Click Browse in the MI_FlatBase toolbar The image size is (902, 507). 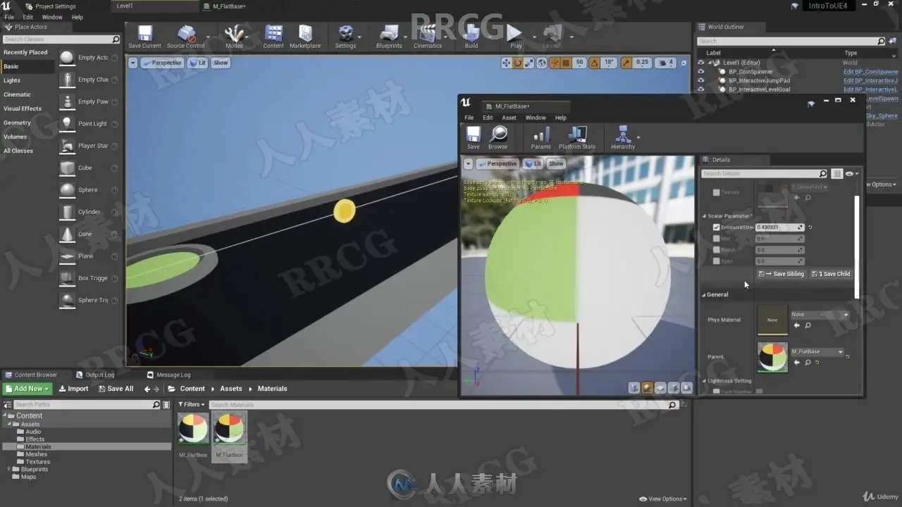click(x=498, y=137)
